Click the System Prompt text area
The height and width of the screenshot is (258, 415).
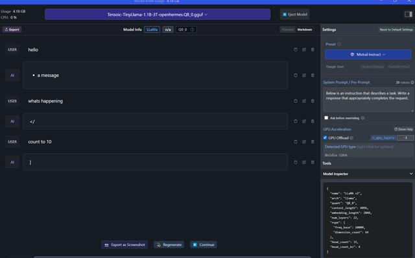pyautogui.click(x=368, y=100)
